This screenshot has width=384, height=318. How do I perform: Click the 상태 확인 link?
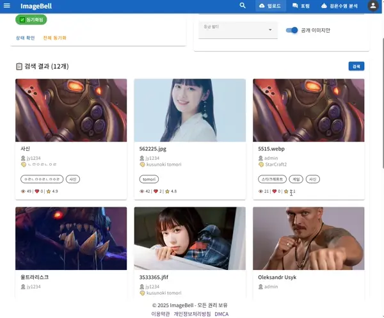[x=26, y=38]
